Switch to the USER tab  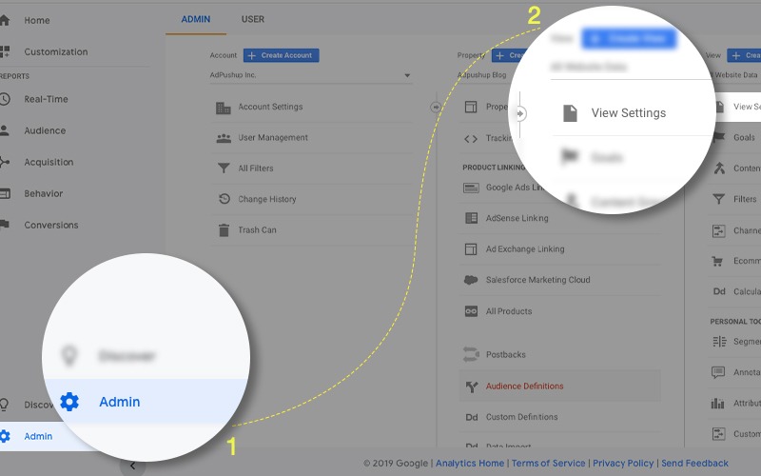coord(253,19)
